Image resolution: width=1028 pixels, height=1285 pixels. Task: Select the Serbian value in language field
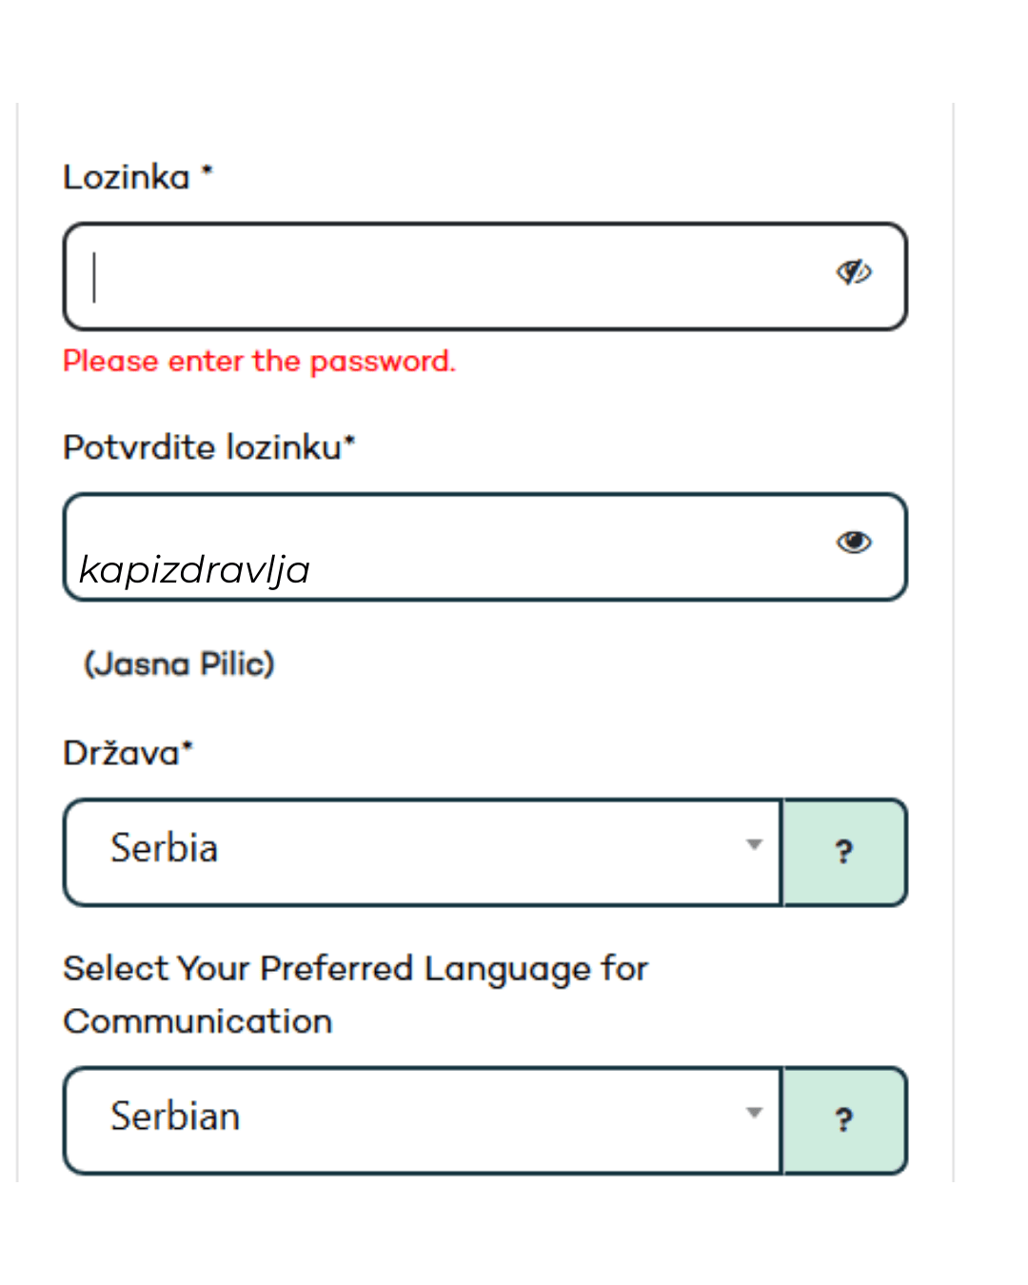pyautogui.click(x=175, y=1117)
